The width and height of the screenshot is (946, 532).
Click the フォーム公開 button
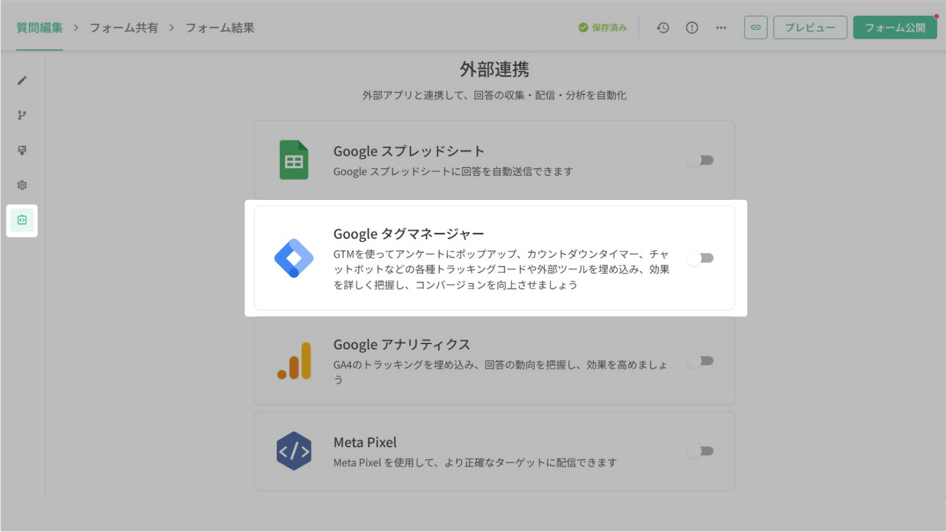[x=895, y=27]
